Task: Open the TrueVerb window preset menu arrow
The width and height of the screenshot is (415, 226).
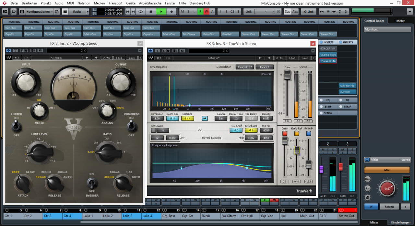Action: click(x=313, y=51)
